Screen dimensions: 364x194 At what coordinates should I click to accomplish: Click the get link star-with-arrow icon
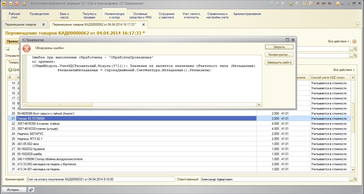tap(291, 4)
